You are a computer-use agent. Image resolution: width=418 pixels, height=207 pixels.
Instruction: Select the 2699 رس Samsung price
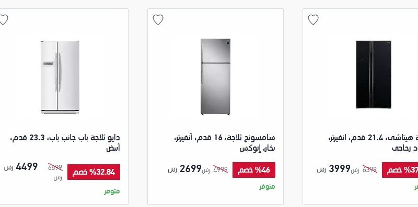pos(185,169)
